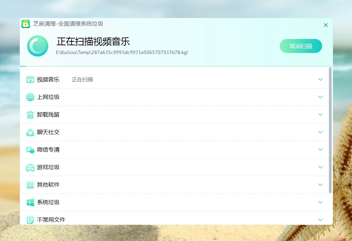Expand the 微信专清 row chevron

pyautogui.click(x=320, y=150)
